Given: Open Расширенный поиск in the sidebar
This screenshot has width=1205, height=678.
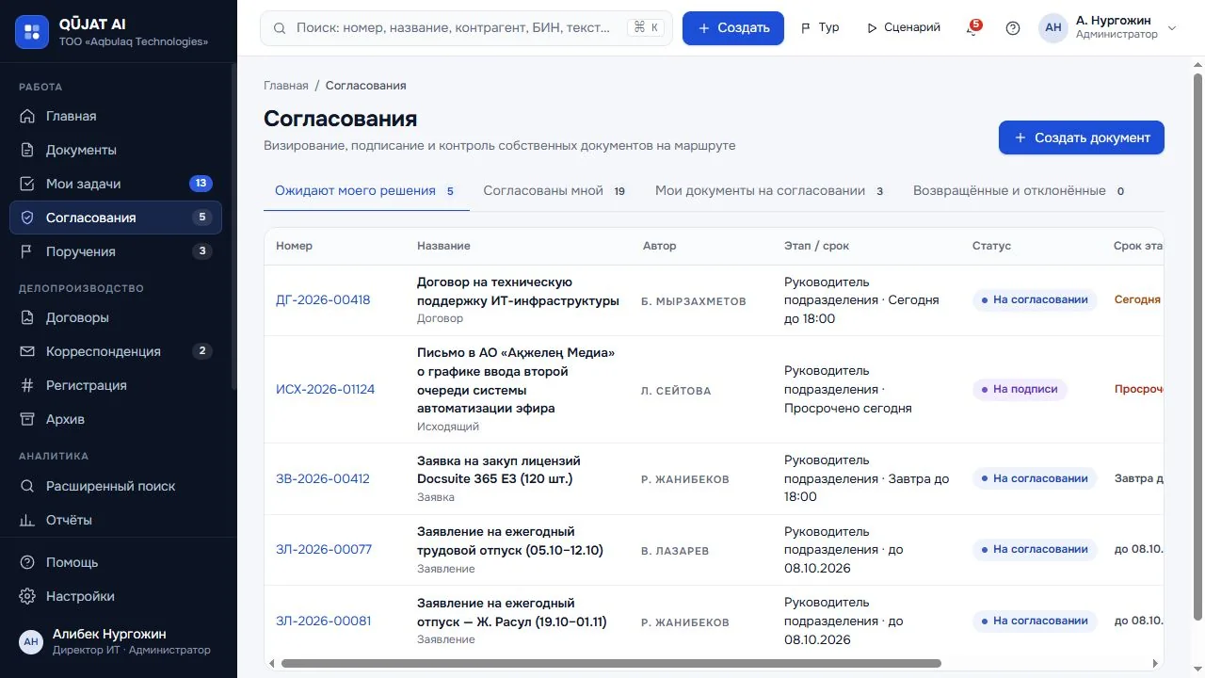Looking at the screenshot, I should pos(116,486).
